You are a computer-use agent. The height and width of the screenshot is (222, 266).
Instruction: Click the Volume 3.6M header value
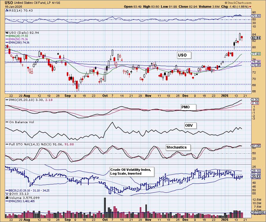(209, 7)
